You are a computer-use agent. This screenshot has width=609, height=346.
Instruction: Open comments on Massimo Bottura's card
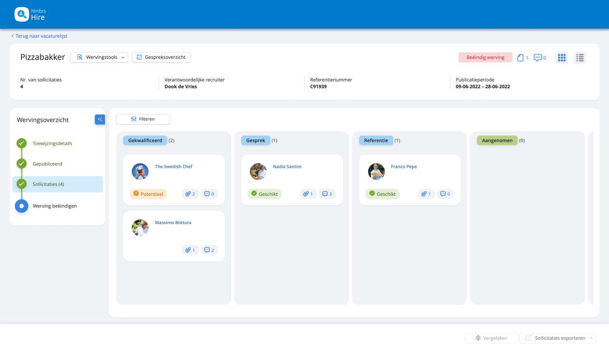209,250
